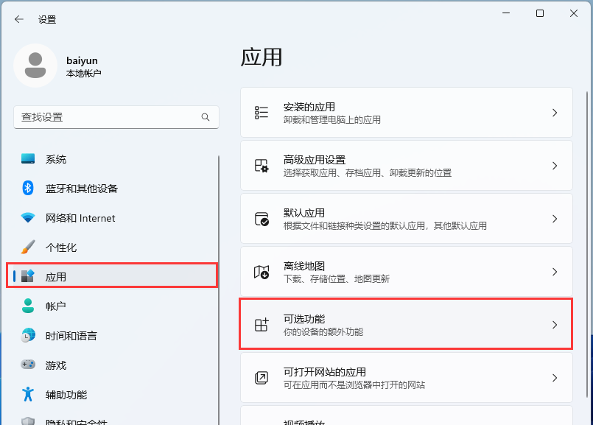Click the 高级应用设置 gear icon
The width and height of the screenshot is (593, 425).
[262, 165]
